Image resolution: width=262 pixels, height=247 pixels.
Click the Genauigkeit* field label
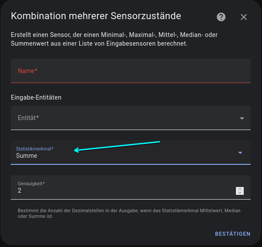(31, 184)
